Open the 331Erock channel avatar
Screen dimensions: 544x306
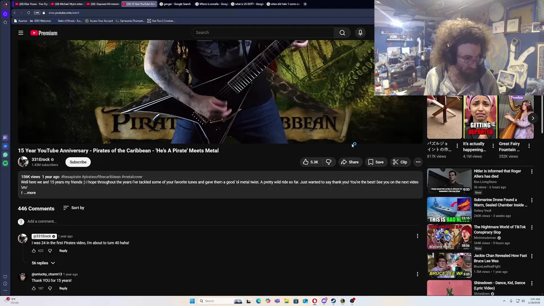click(x=23, y=162)
